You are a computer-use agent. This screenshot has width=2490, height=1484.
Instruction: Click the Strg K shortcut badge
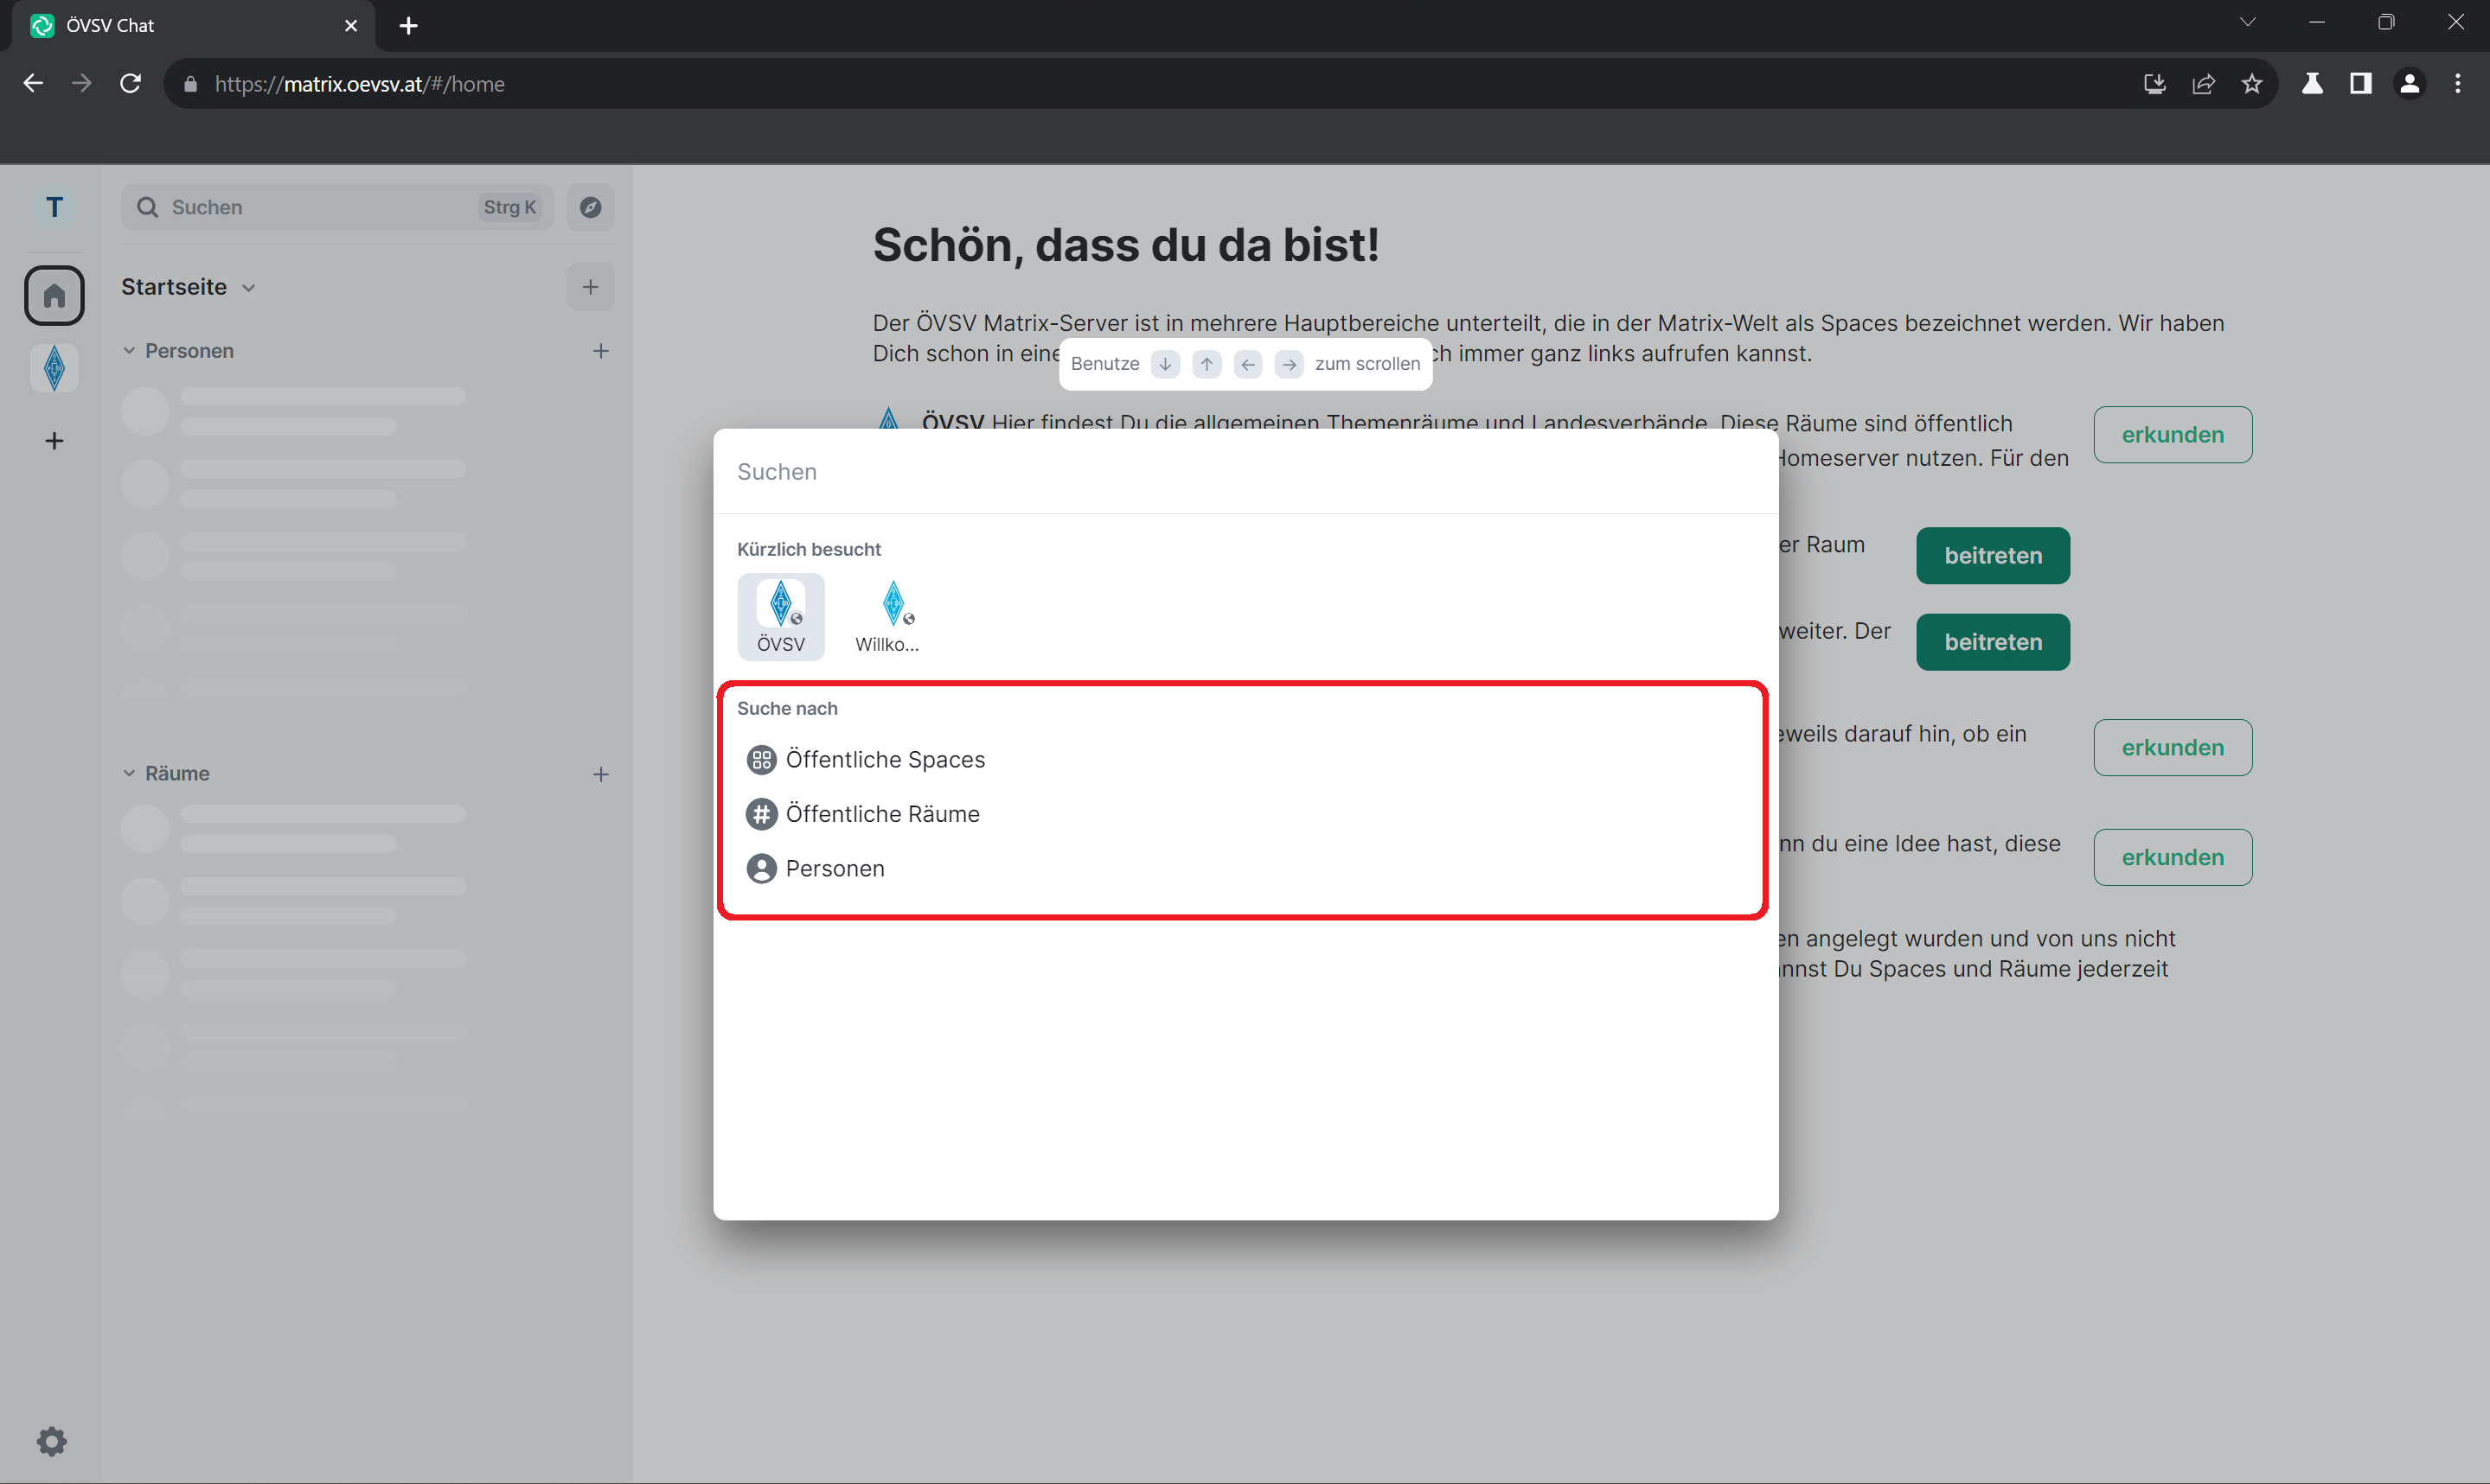tap(509, 207)
